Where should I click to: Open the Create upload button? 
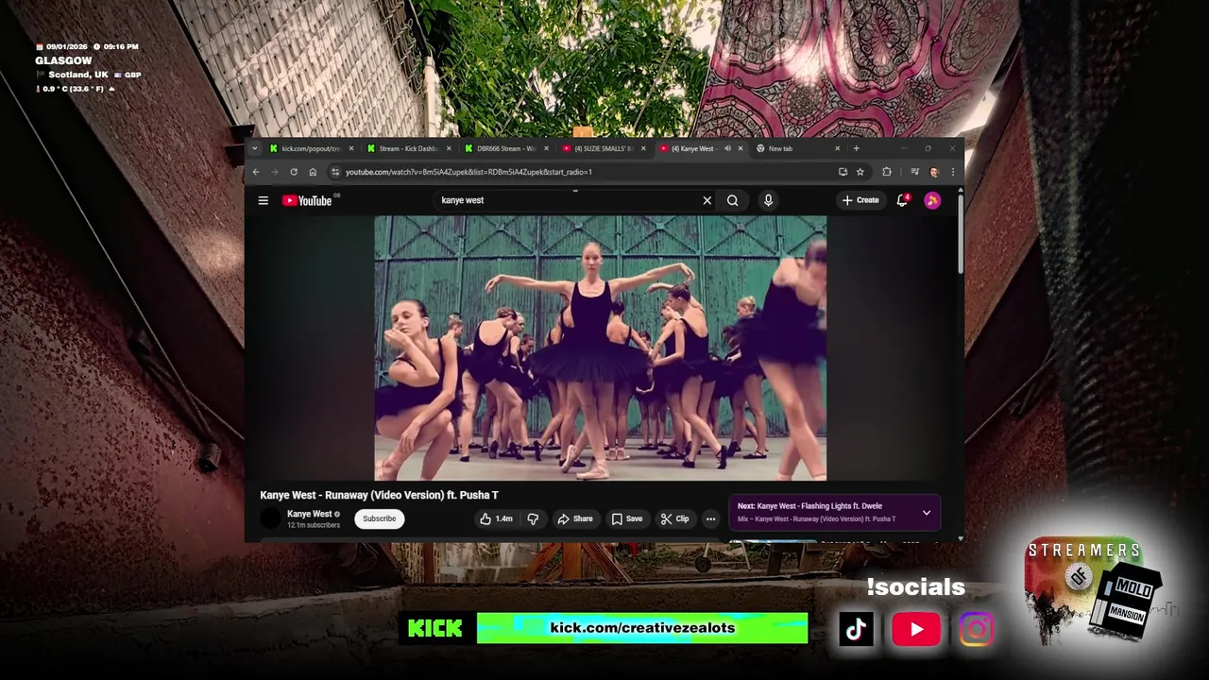click(860, 200)
